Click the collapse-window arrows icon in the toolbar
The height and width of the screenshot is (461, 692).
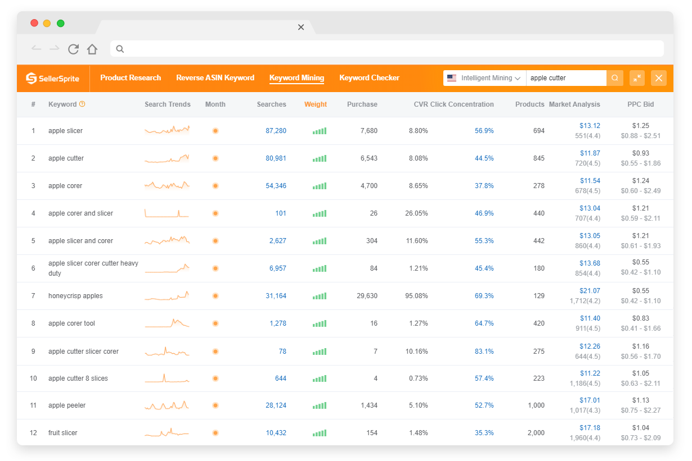[637, 78]
